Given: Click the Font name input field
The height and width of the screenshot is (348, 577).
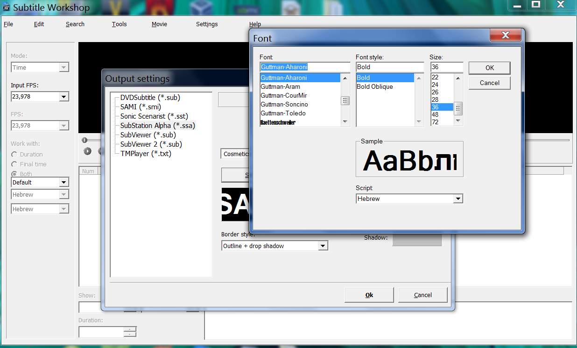Looking at the screenshot, I should point(305,67).
